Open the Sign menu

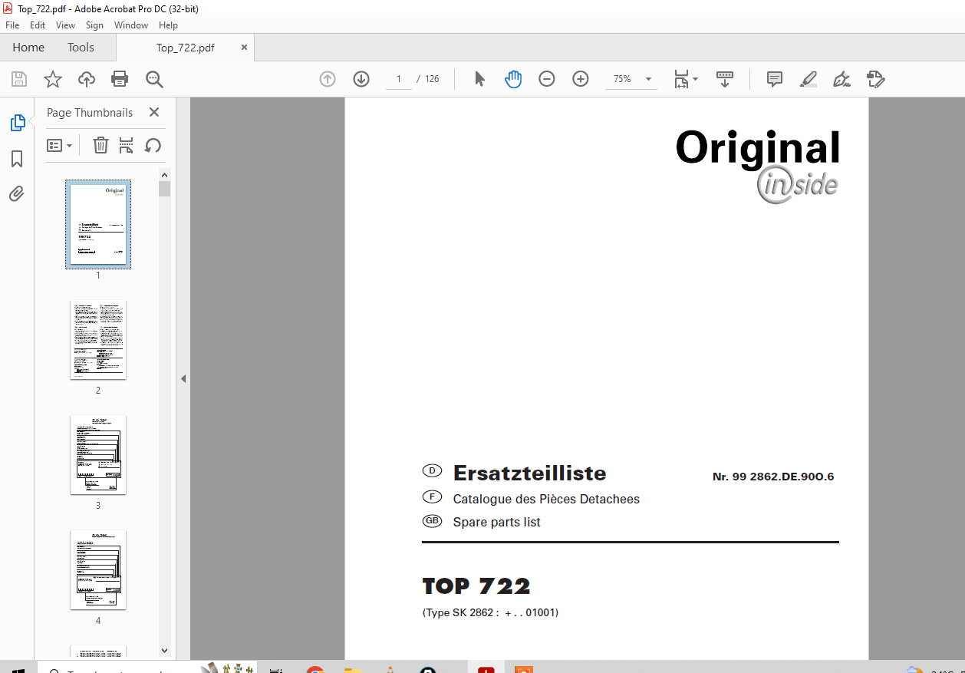94,25
